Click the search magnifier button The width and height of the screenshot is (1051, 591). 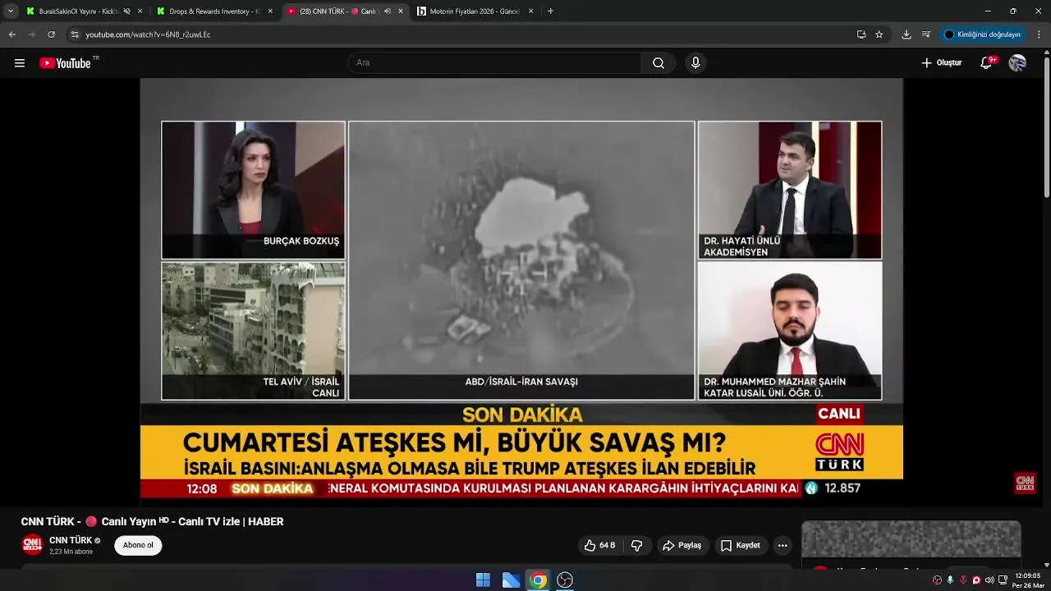click(659, 63)
